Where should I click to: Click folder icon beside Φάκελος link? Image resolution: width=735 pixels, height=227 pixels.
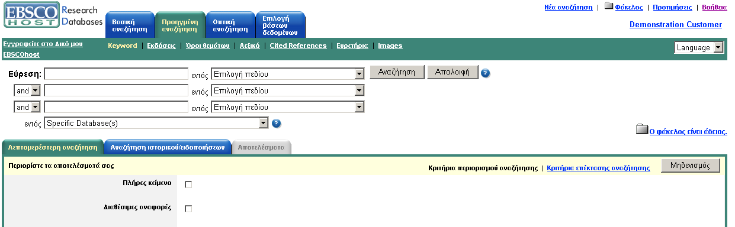pos(608,7)
